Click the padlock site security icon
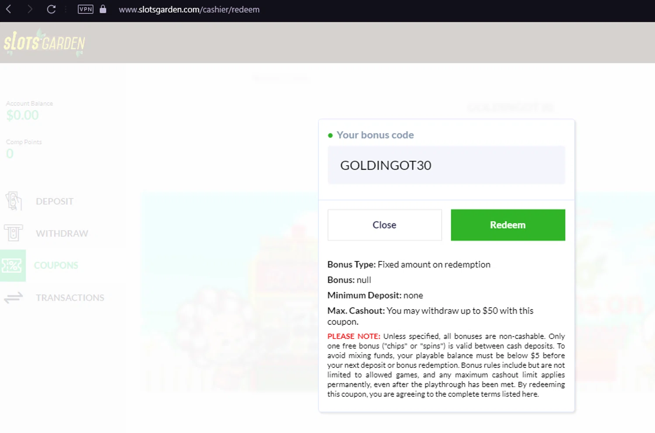This screenshot has width=655, height=433. click(103, 9)
